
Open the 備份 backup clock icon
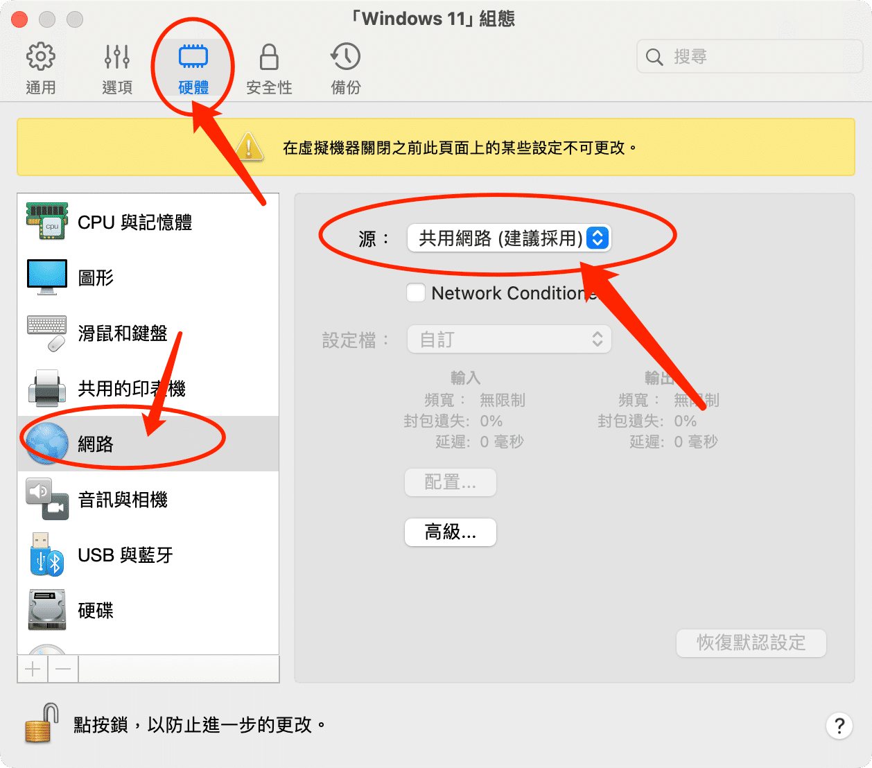(345, 57)
